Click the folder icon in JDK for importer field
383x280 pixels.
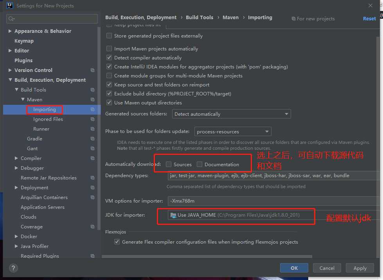coord(173,215)
